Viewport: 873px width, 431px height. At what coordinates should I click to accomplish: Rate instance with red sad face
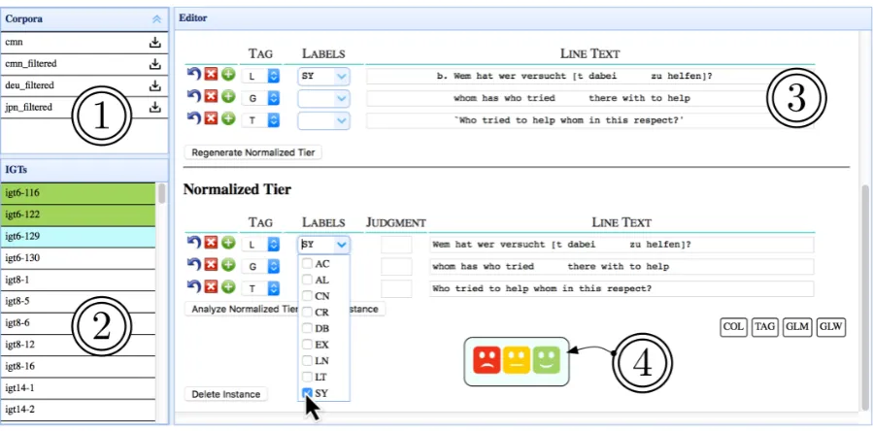pos(487,360)
